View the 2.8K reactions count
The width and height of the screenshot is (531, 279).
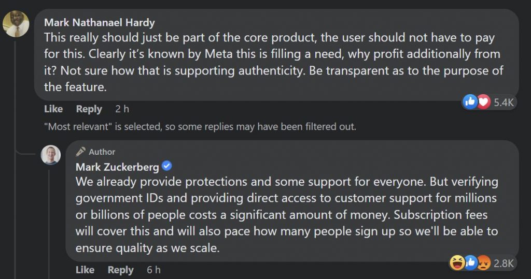pyautogui.click(x=504, y=264)
